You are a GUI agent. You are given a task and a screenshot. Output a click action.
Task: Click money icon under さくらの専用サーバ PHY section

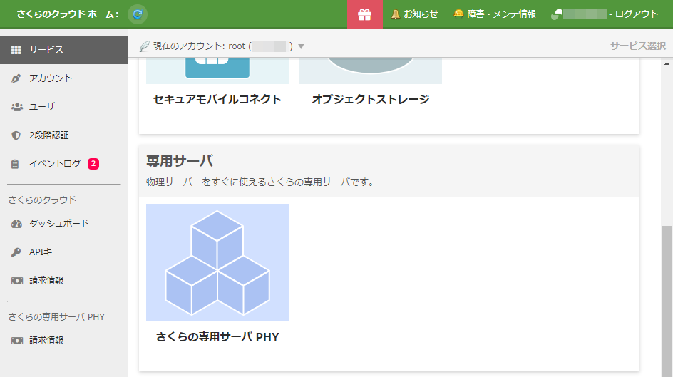tap(17, 341)
